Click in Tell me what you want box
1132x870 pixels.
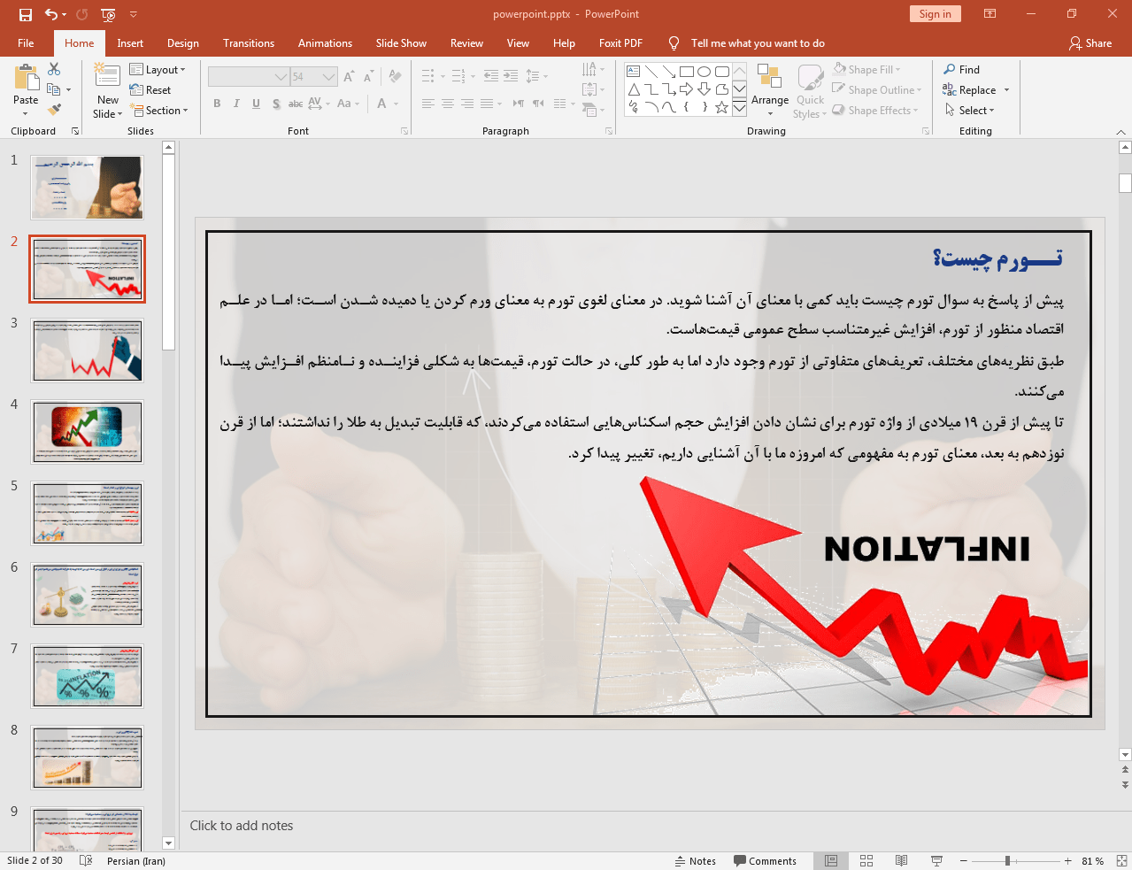click(758, 43)
